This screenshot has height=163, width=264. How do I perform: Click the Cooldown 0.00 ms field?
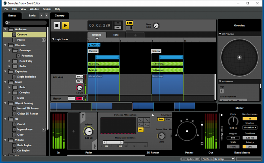[250, 138]
